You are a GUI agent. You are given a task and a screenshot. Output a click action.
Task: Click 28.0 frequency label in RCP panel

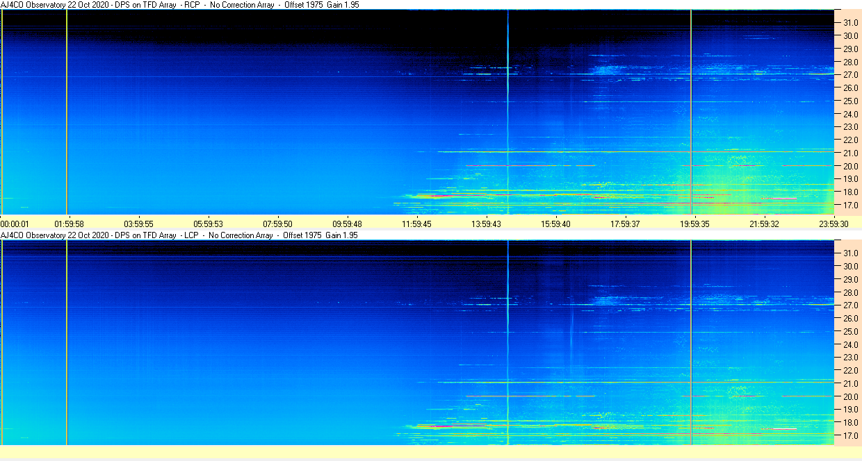click(x=850, y=62)
